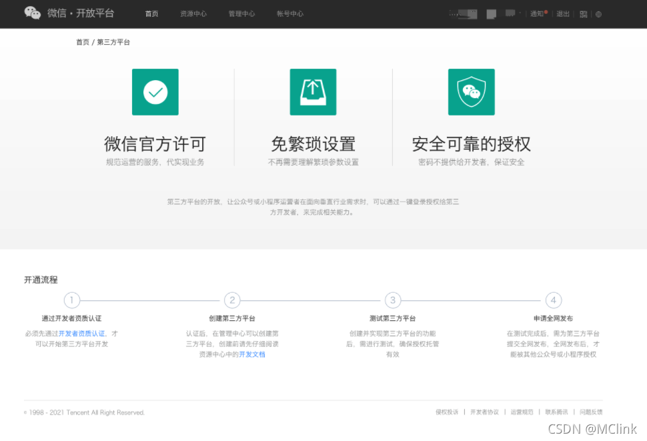Click step 2 circle 创建第三方平台
Viewport: 647px width, 441px height.
(x=232, y=300)
